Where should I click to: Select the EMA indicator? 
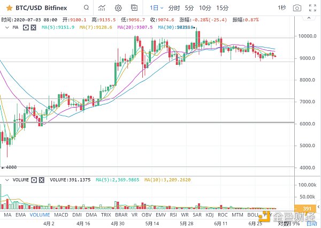pos(21,215)
